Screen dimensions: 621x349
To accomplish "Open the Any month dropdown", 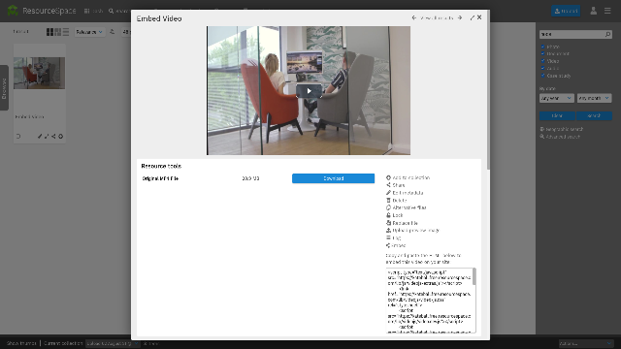I will coord(594,98).
